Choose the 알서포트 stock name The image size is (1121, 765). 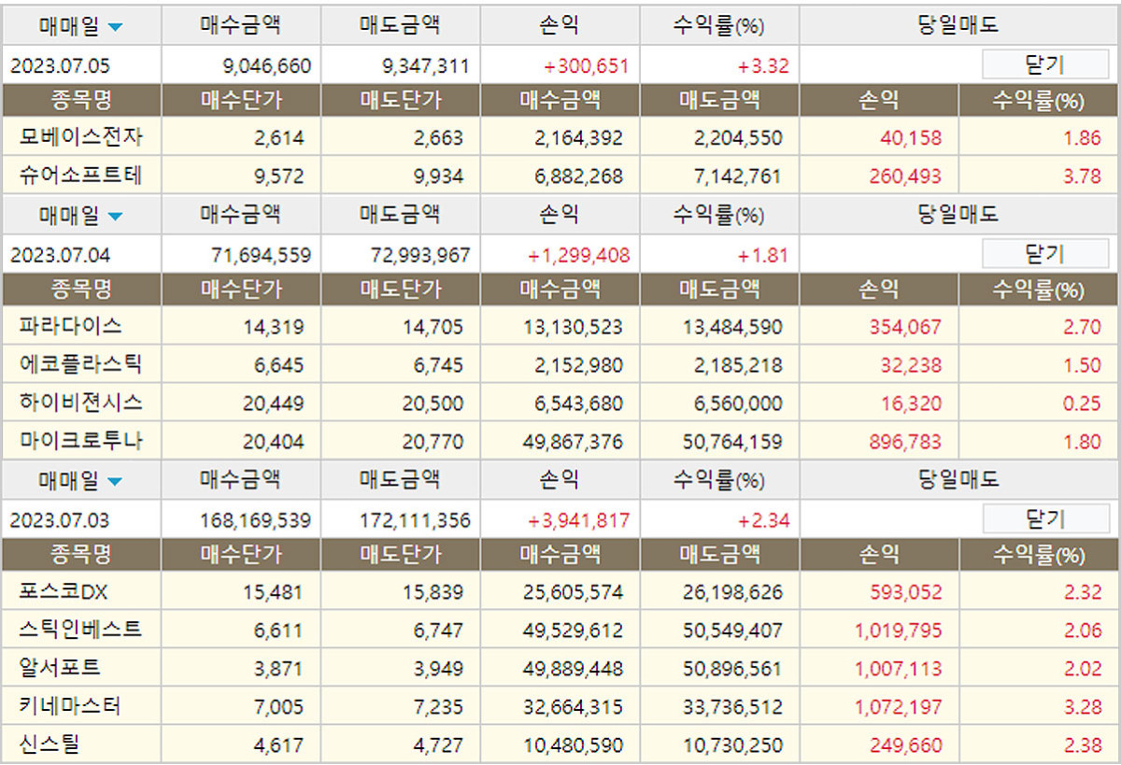pyautogui.click(x=61, y=668)
